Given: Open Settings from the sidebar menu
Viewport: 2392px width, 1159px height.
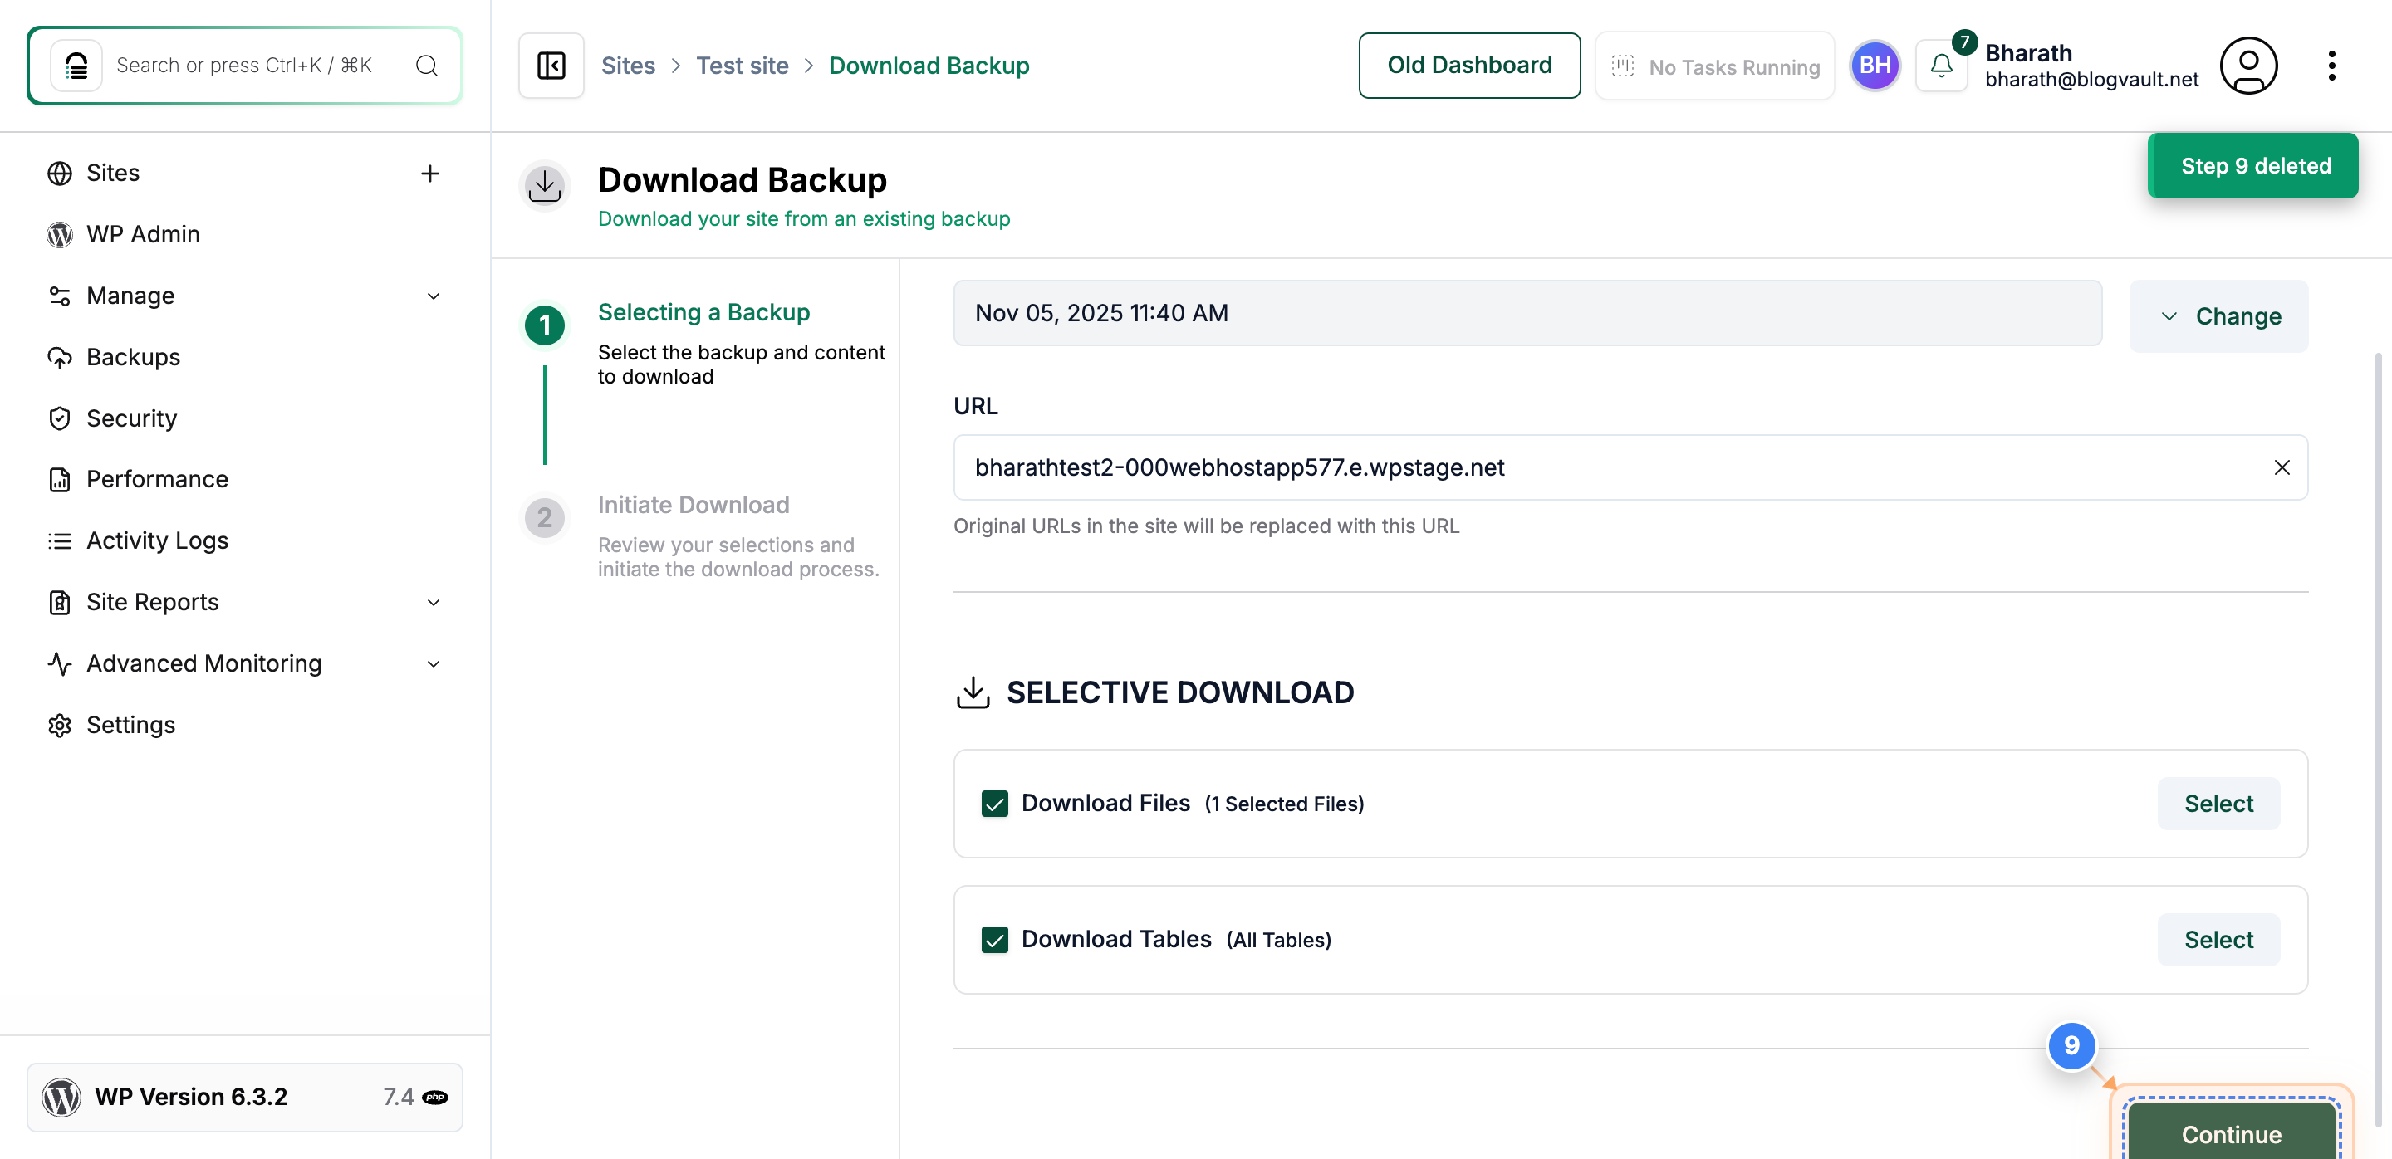Looking at the screenshot, I should [x=131, y=725].
